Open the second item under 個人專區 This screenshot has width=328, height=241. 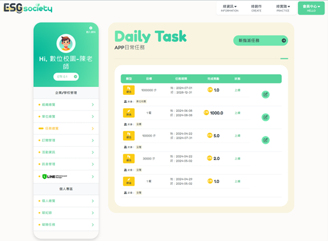pyautogui.click(x=66, y=213)
